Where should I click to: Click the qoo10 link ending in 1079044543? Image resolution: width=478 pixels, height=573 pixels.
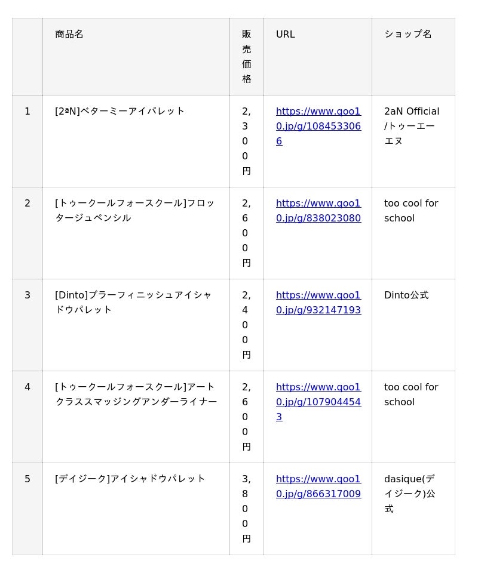click(x=318, y=402)
